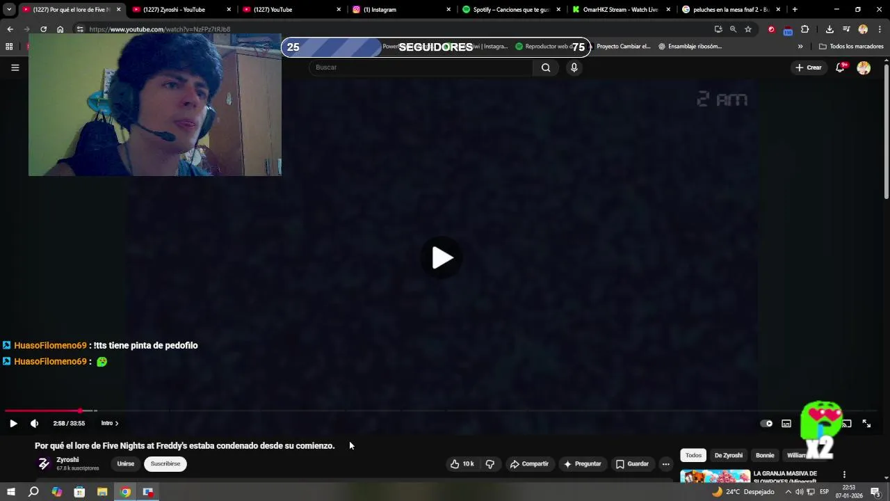Viewport: 890px width, 501px height.
Task: Open the apps grid in bookmarks bar
Action: click(x=9, y=47)
